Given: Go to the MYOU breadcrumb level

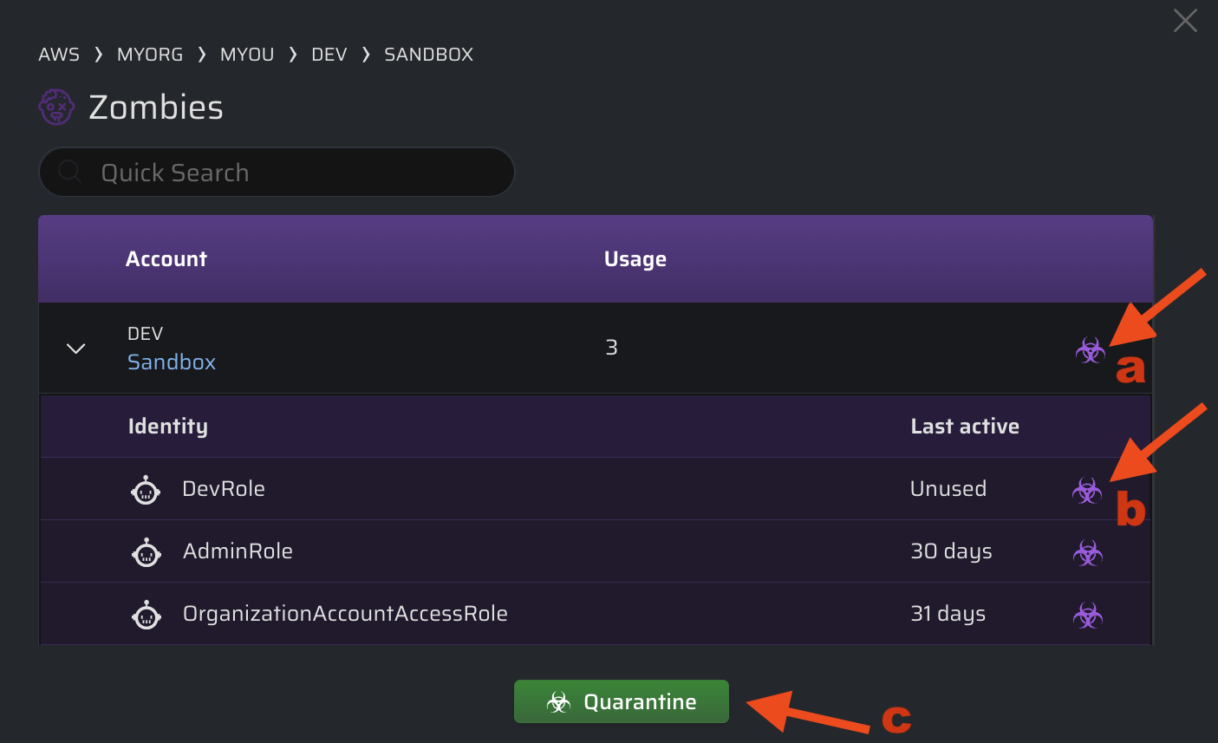Looking at the screenshot, I should click(247, 55).
